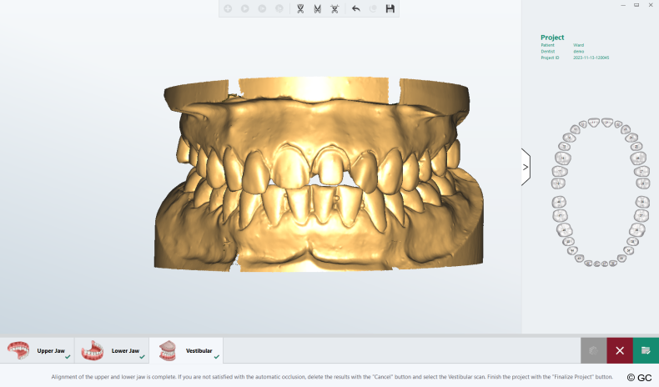
Task: Select tooth 21 in the tooth chart
Action: click(x=607, y=123)
